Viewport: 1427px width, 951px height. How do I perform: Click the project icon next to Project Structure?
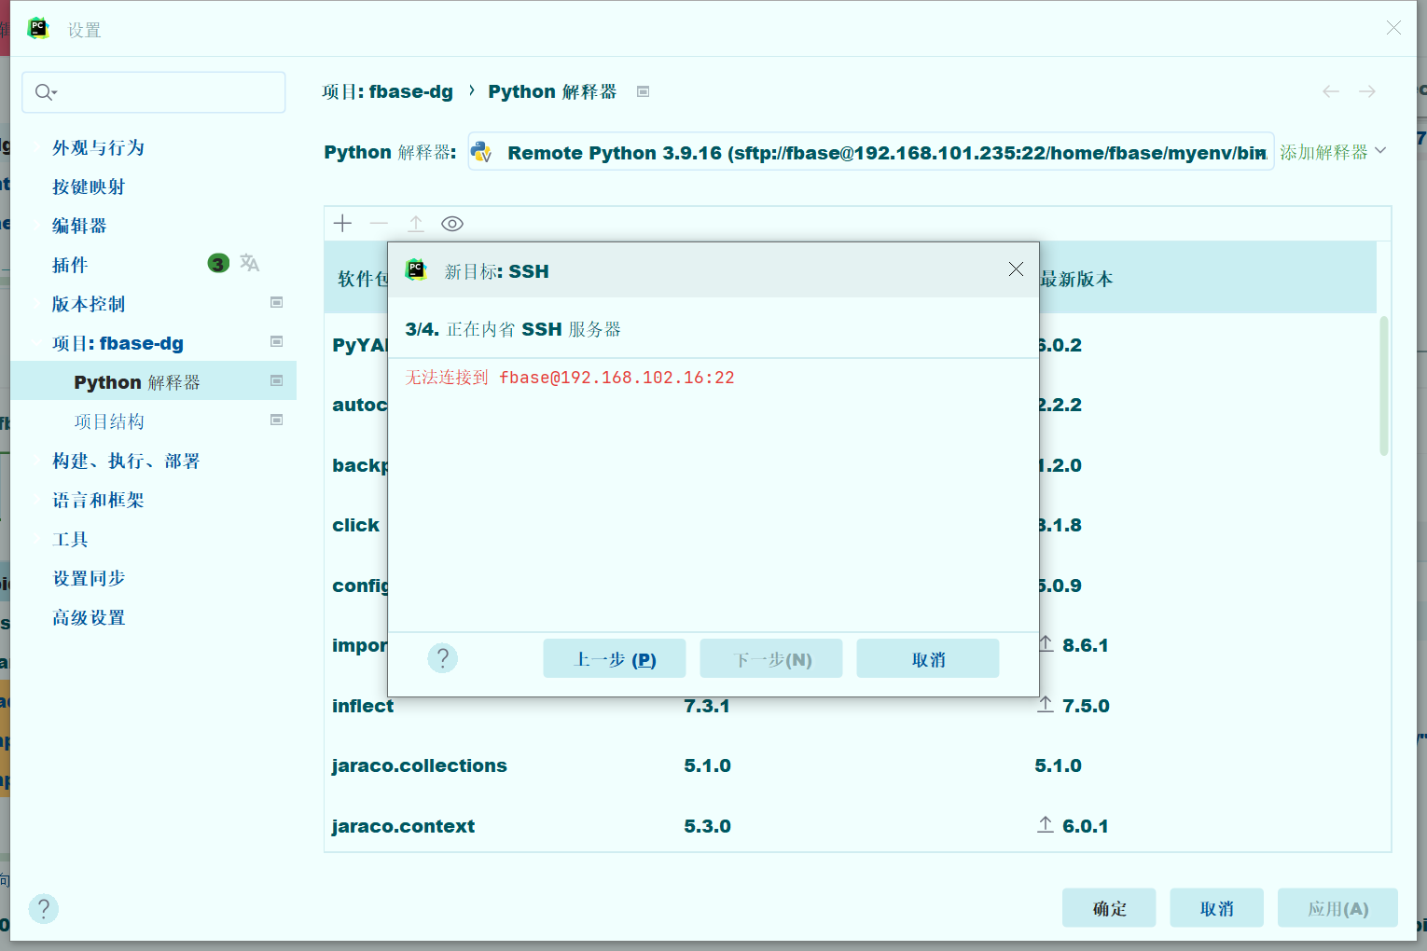click(x=276, y=420)
